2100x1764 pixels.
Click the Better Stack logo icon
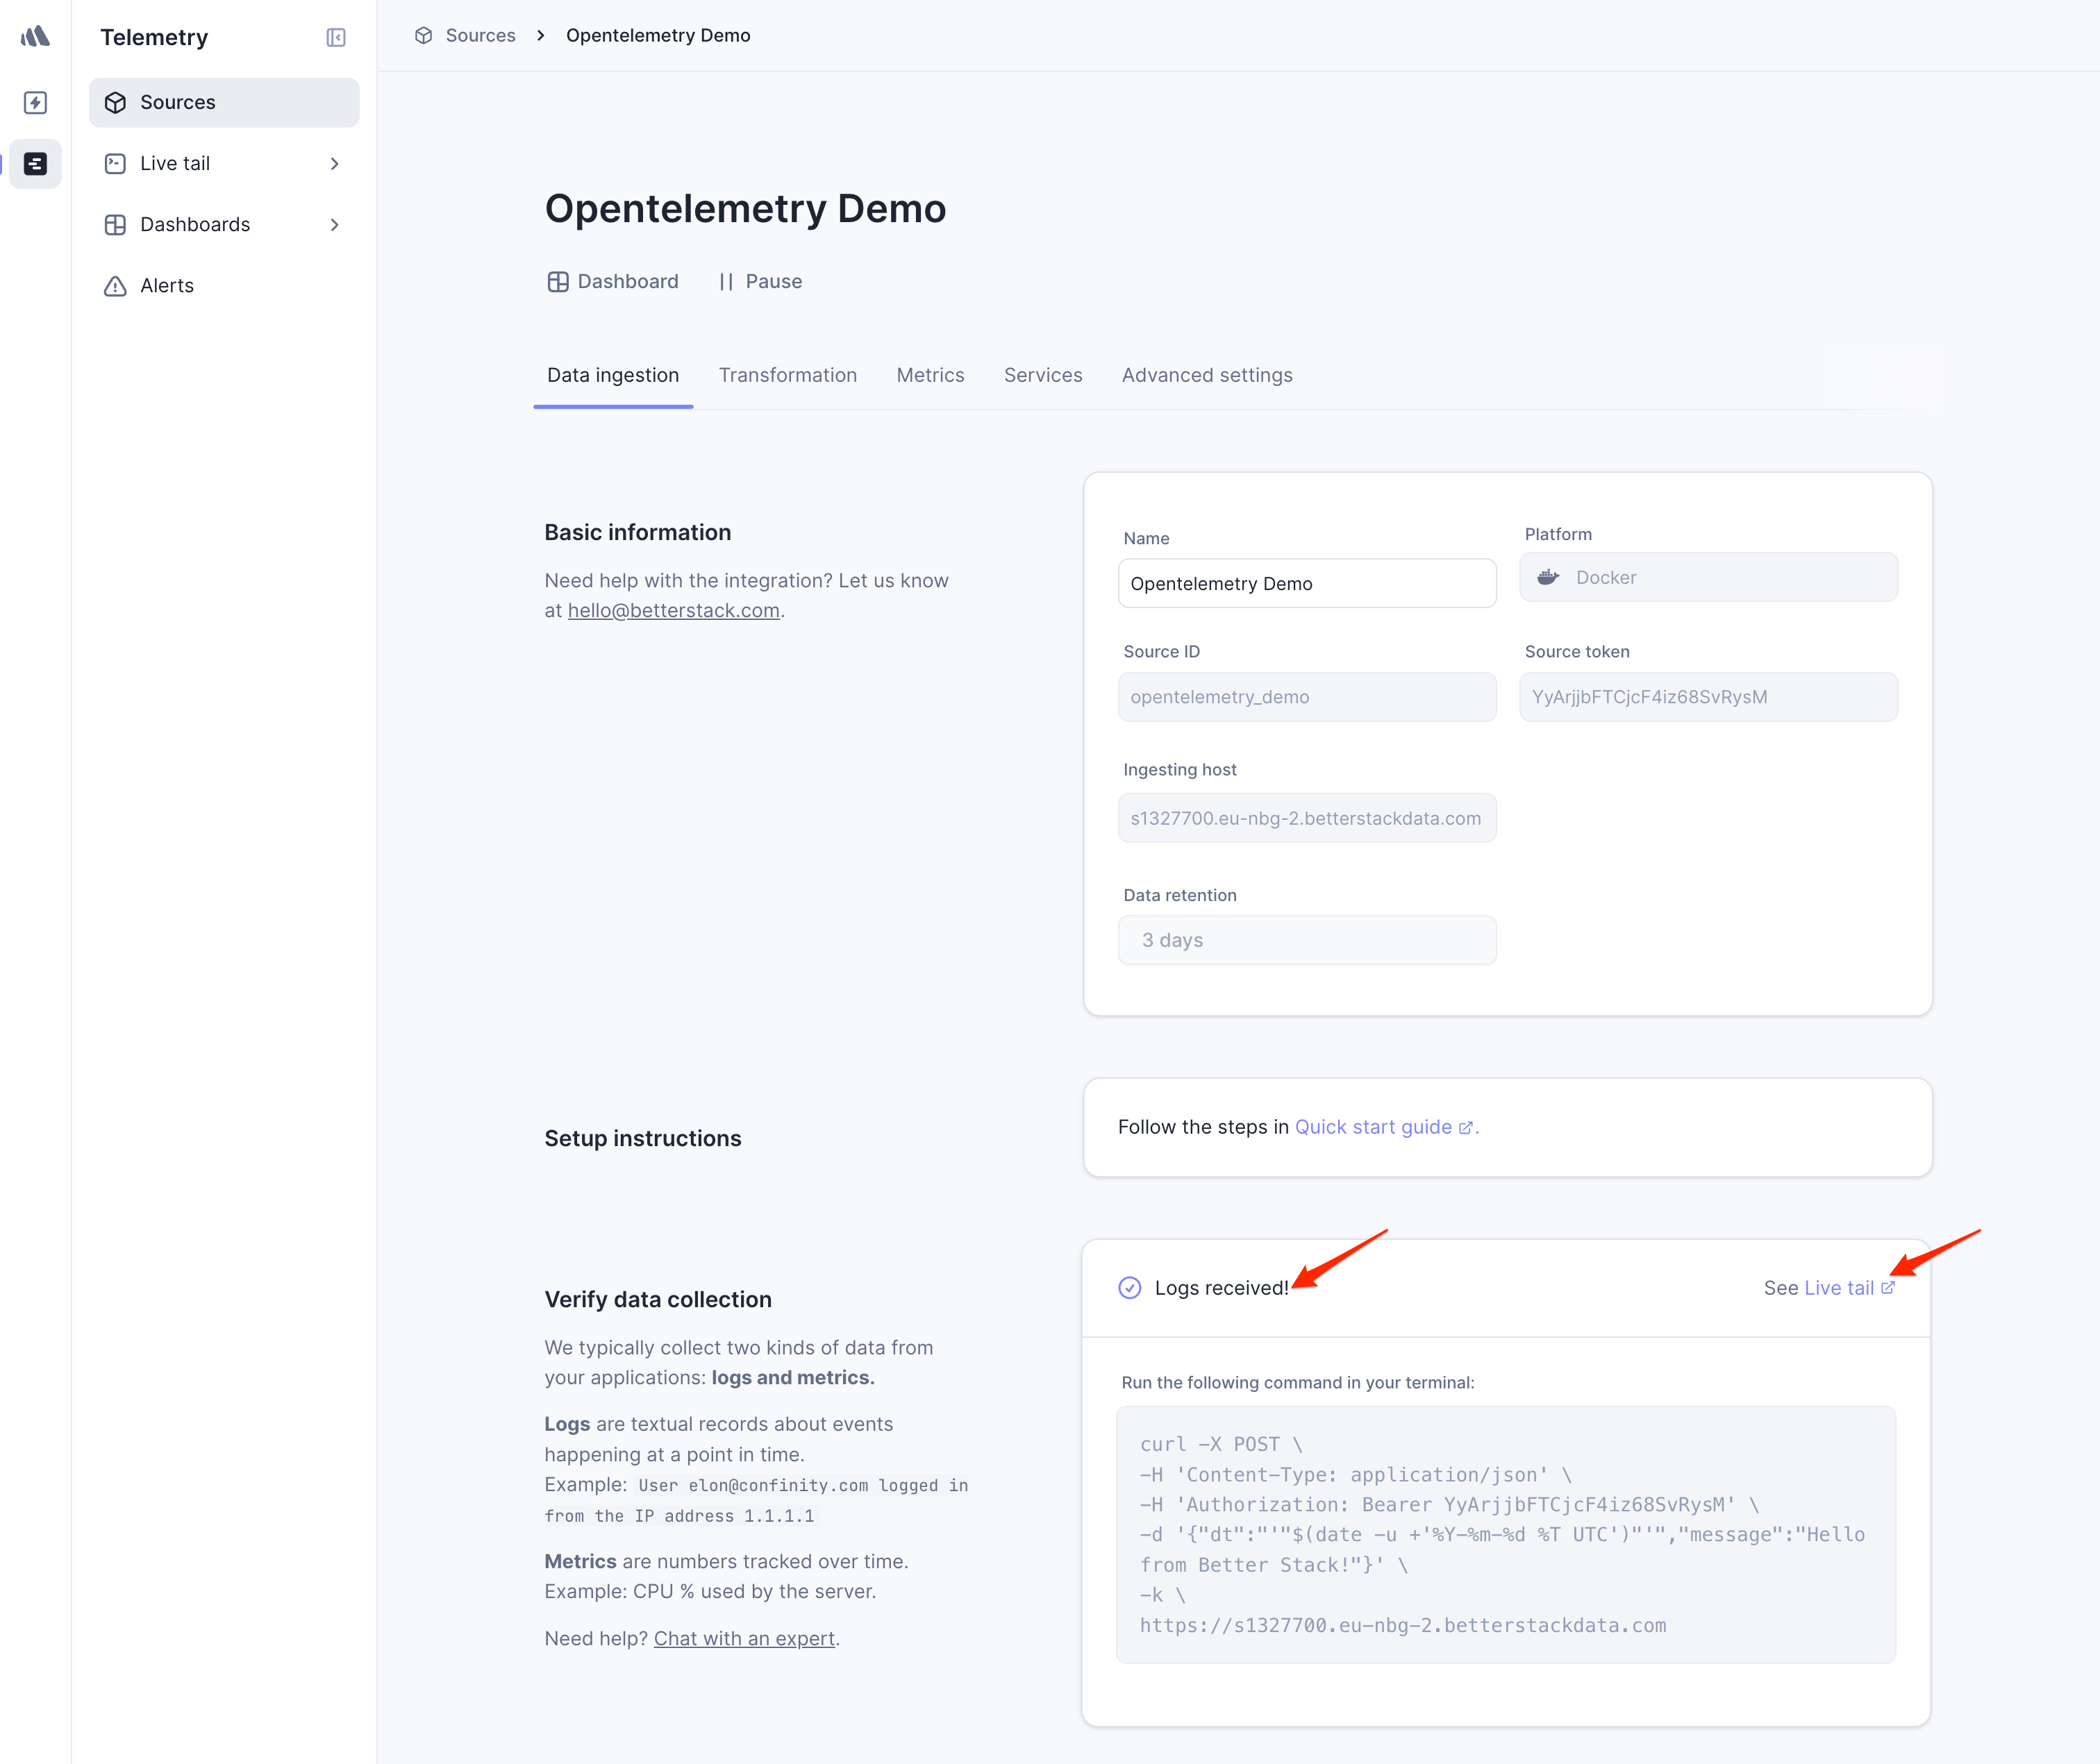coord(35,37)
